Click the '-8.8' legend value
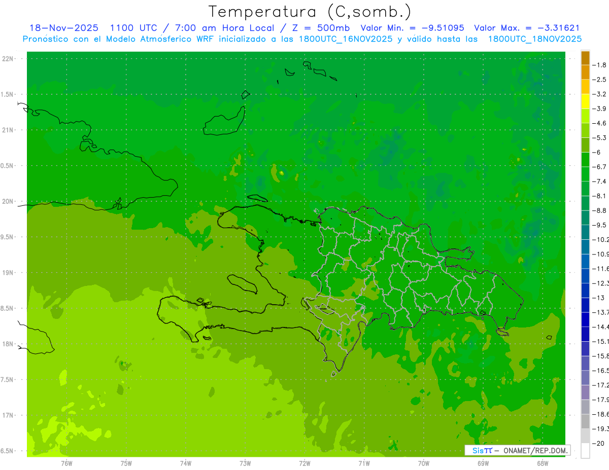 click(599, 210)
